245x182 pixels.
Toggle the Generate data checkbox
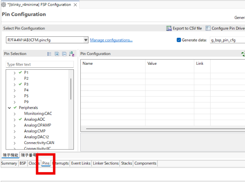tap(179, 40)
